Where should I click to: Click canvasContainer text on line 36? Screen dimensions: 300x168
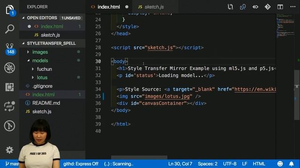163,103
